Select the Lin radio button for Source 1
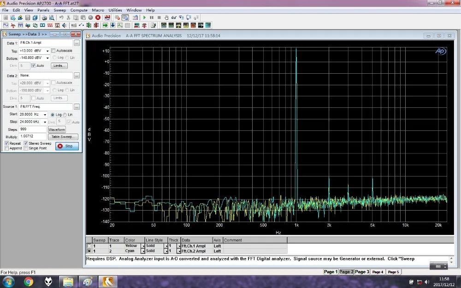The width and height of the screenshot is (461, 288). click(65, 114)
